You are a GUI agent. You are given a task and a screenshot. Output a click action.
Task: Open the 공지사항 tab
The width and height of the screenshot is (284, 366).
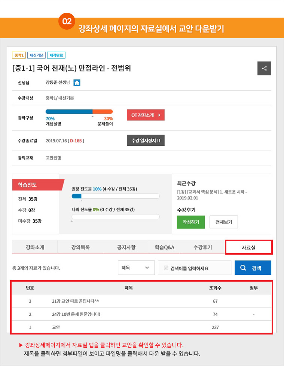point(126,247)
